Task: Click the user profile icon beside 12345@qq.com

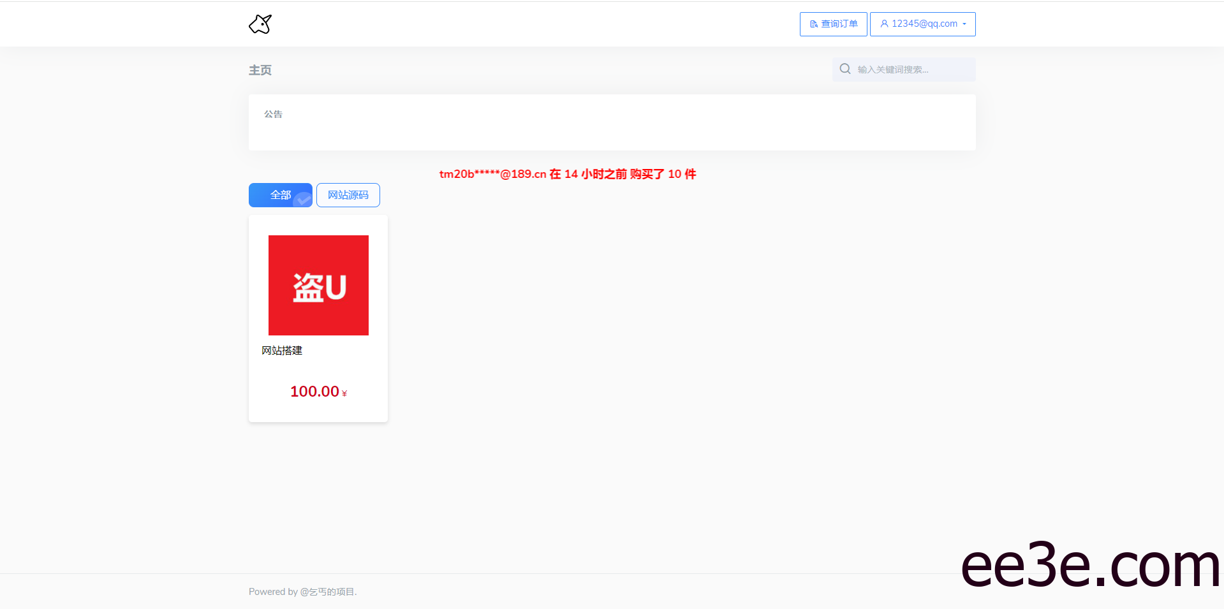Action: (884, 24)
